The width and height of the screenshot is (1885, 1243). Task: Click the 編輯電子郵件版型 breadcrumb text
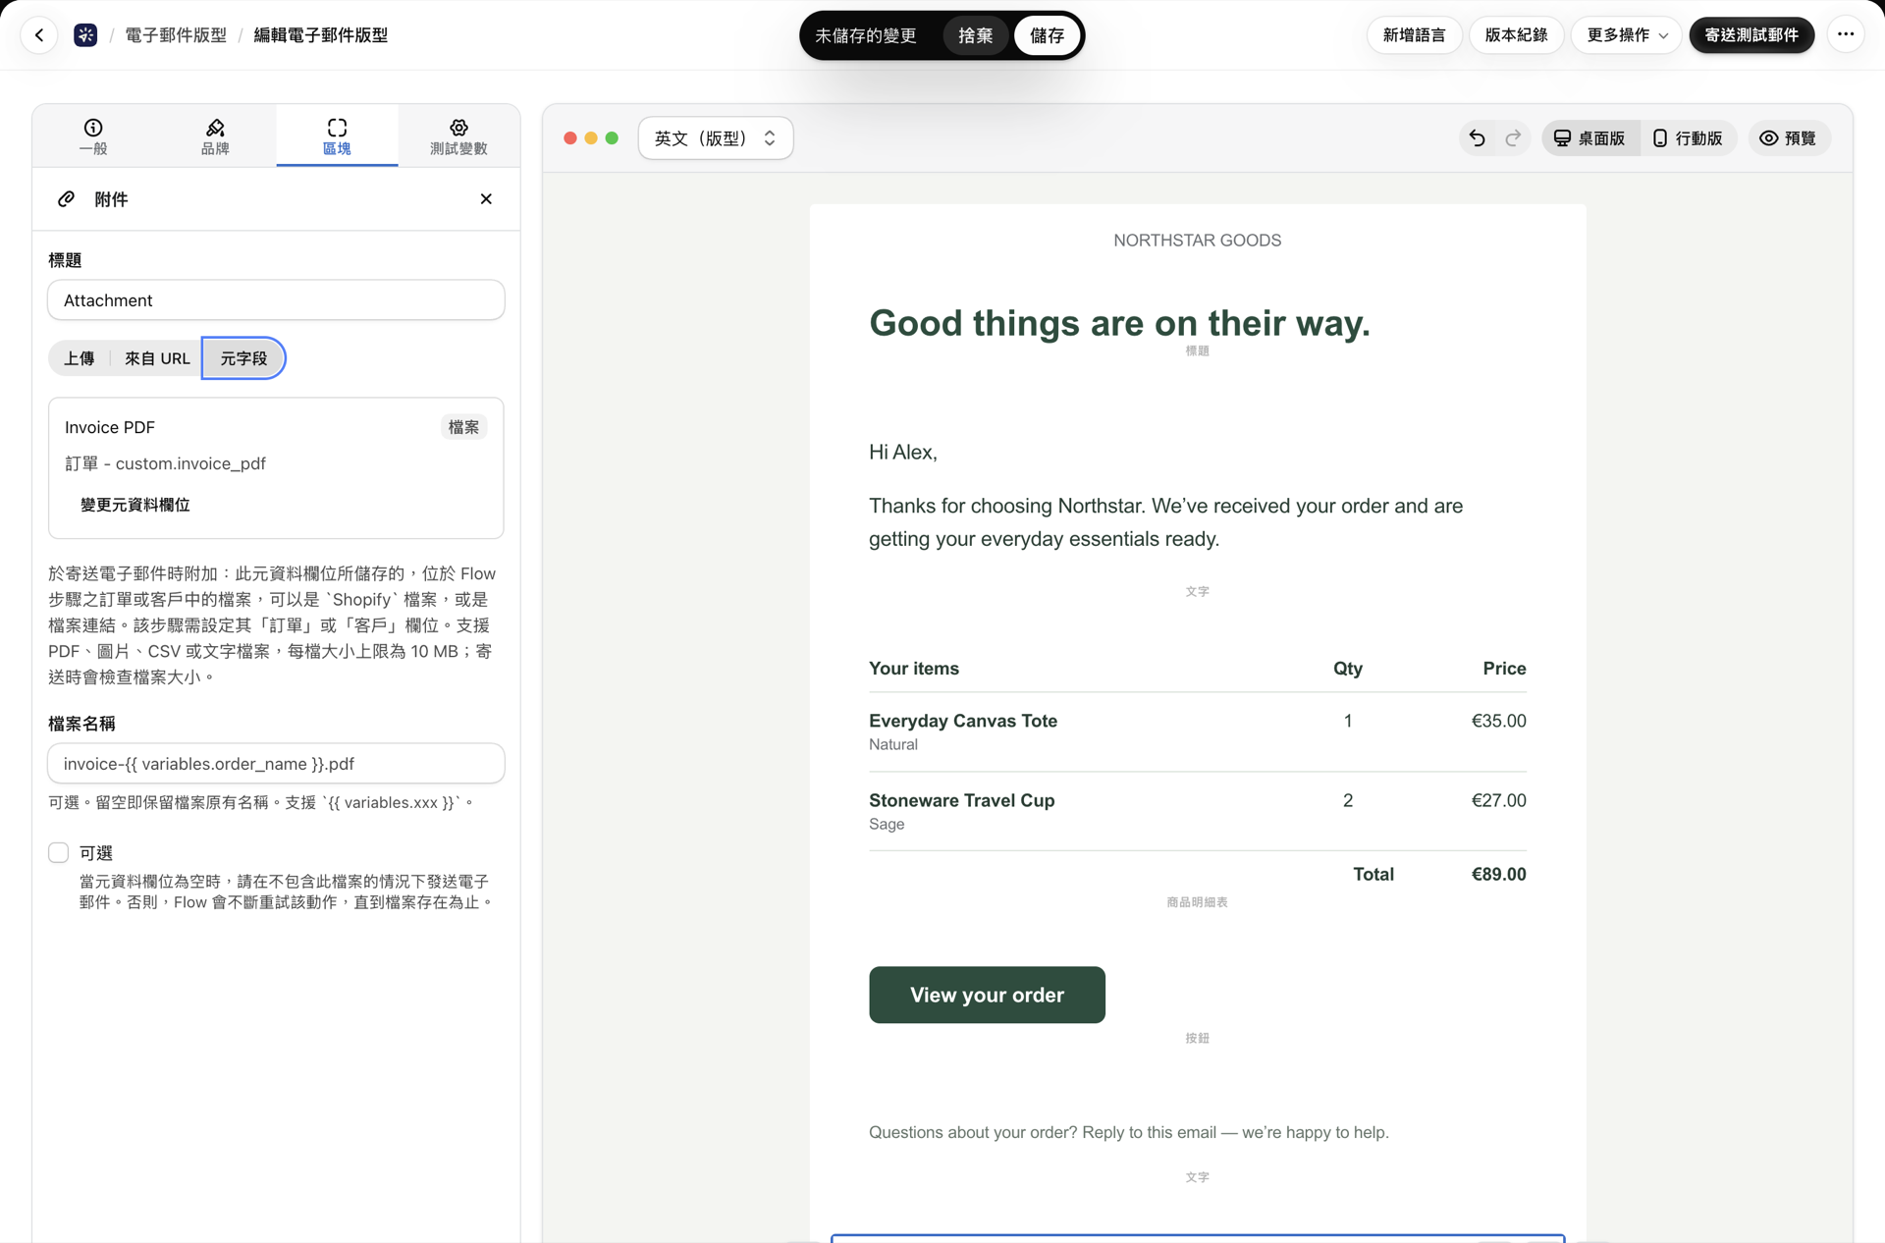tap(321, 35)
